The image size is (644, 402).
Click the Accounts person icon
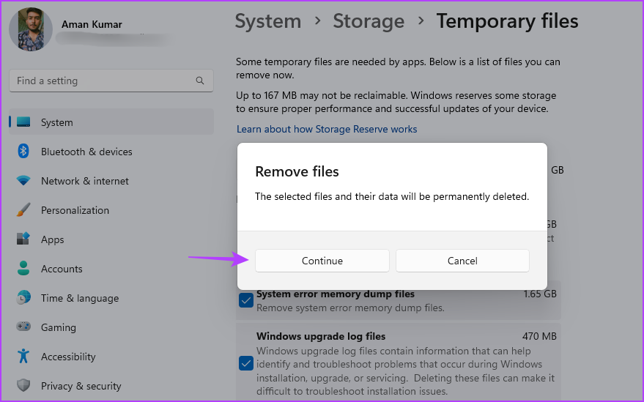[x=23, y=268]
